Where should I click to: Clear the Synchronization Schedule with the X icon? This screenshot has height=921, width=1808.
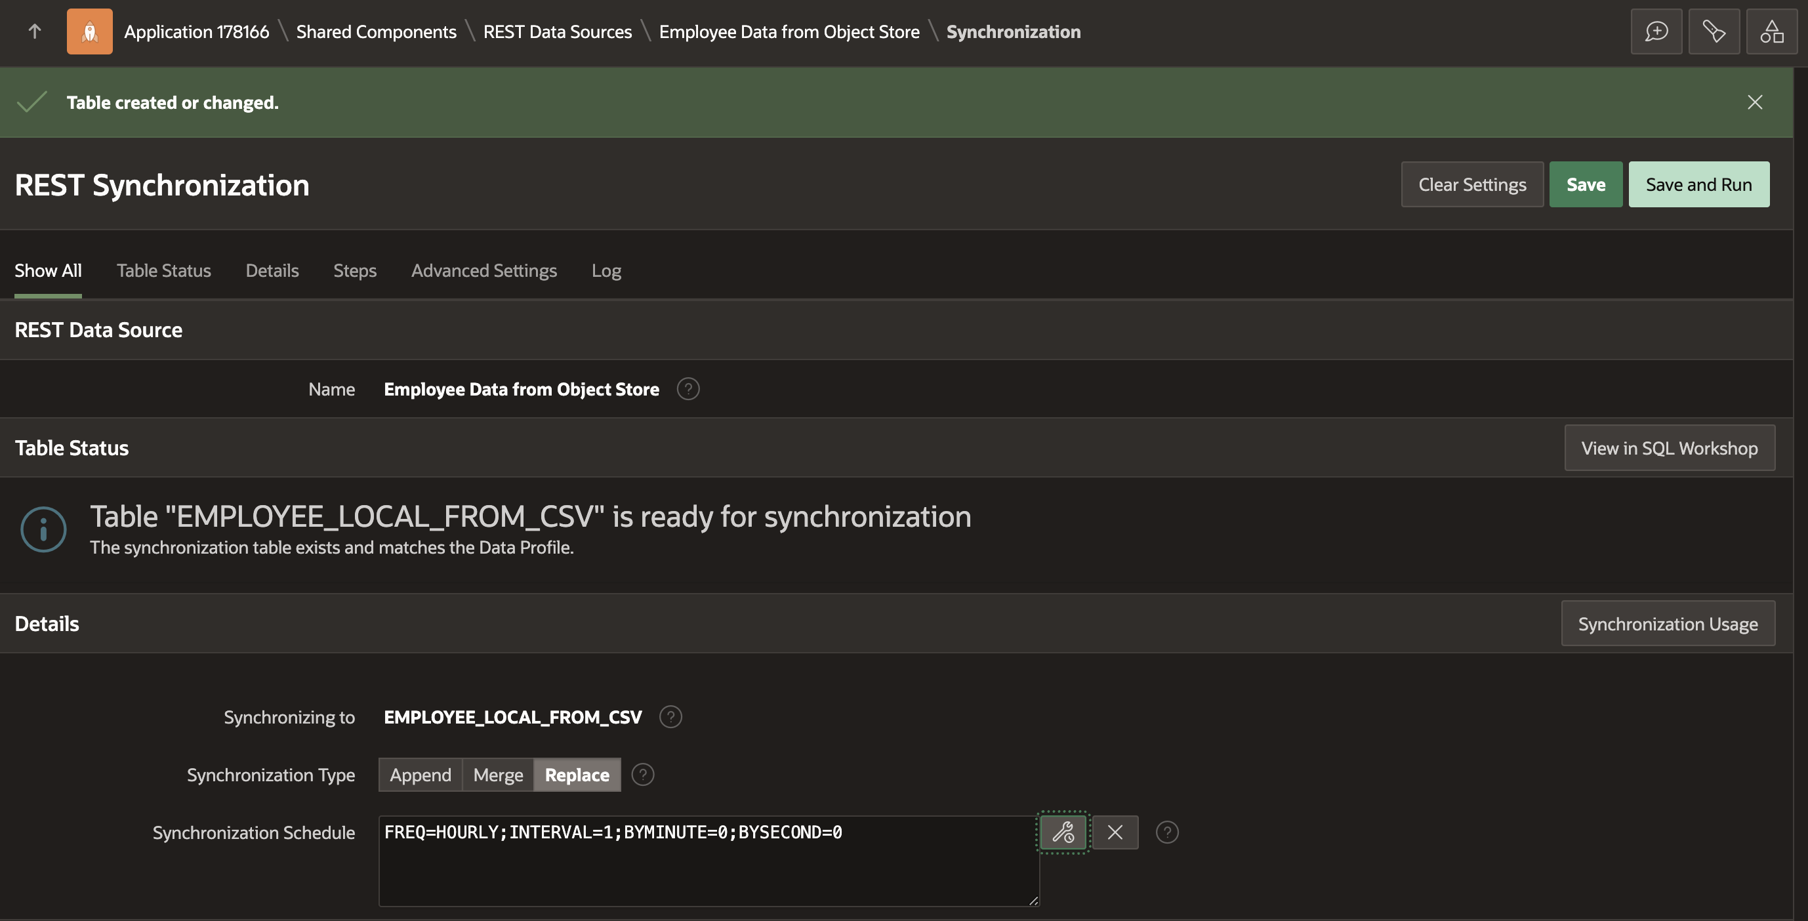pos(1115,832)
